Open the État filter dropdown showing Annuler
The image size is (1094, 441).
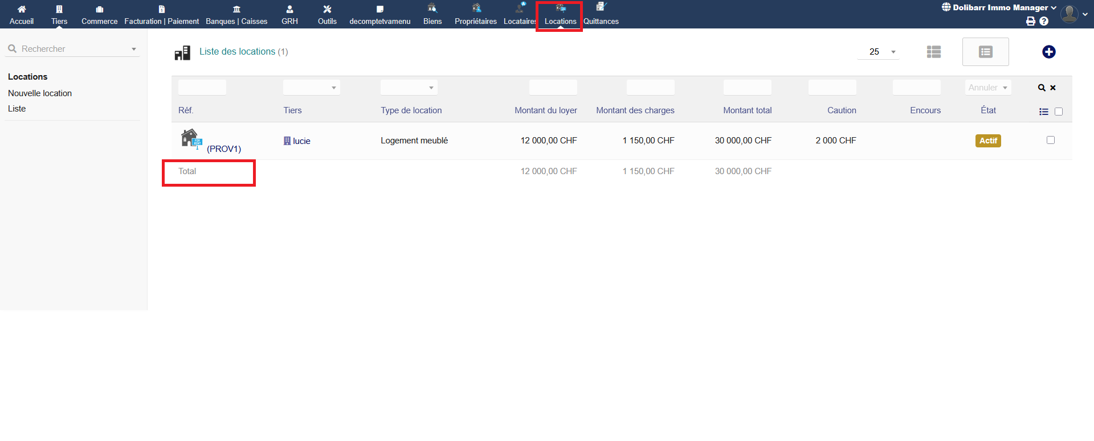987,88
